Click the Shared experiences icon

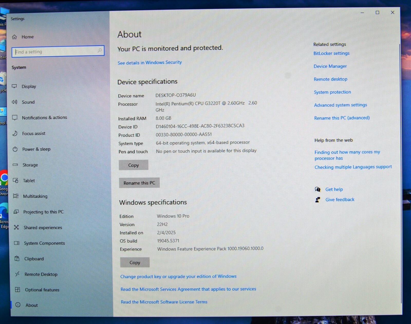click(x=16, y=227)
